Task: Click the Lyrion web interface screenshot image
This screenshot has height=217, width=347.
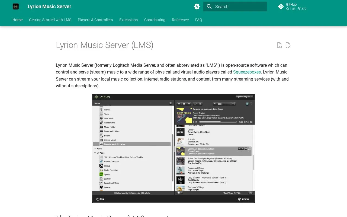Action: coord(173,148)
